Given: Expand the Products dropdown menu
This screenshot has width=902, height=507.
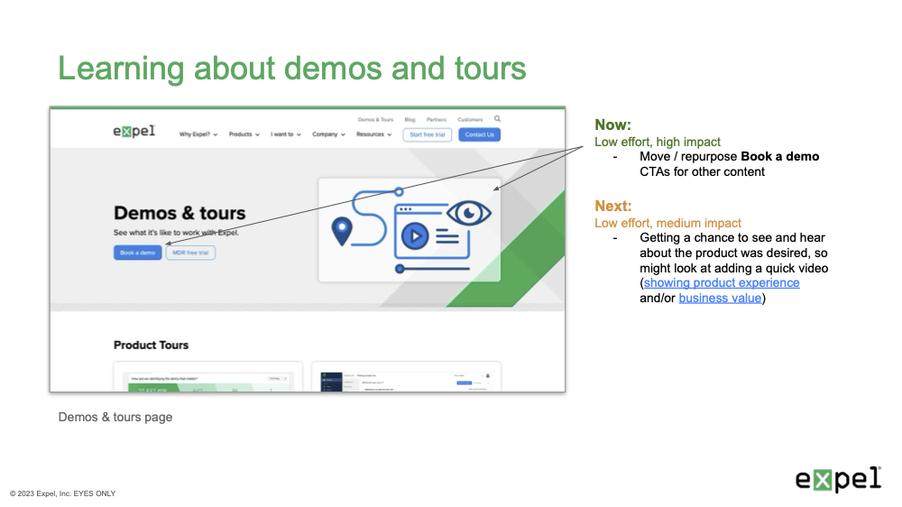Looking at the screenshot, I should 244,134.
